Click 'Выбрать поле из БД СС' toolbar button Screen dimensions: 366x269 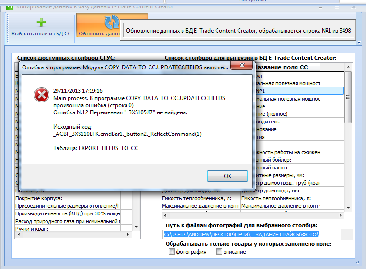click(x=41, y=28)
